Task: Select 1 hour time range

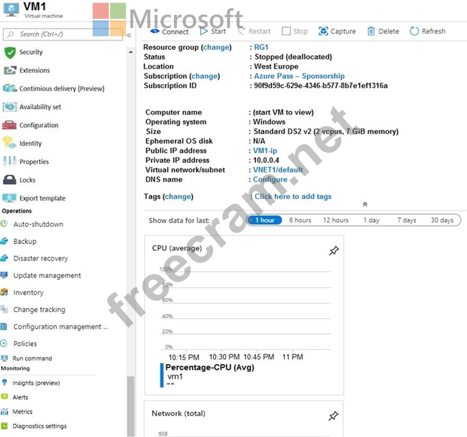Action: pos(265,220)
